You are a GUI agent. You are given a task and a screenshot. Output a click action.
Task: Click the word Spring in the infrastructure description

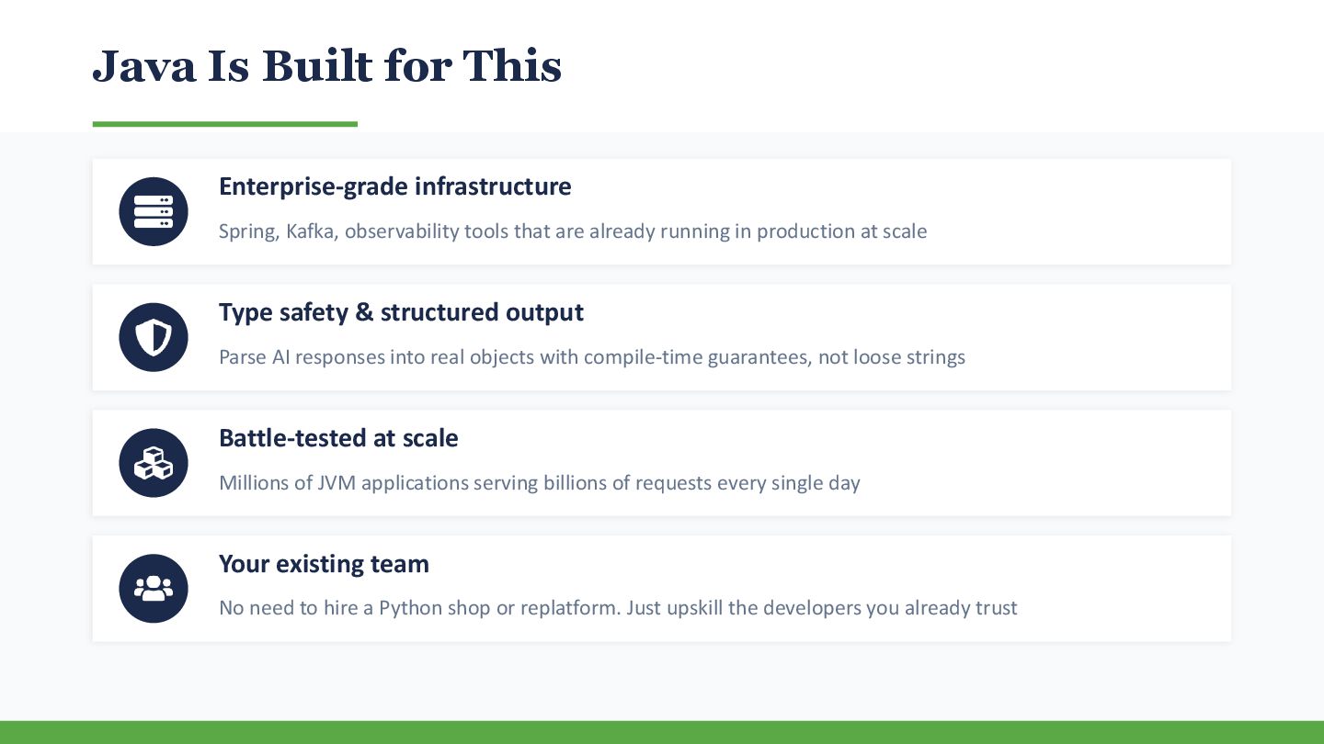click(x=247, y=231)
